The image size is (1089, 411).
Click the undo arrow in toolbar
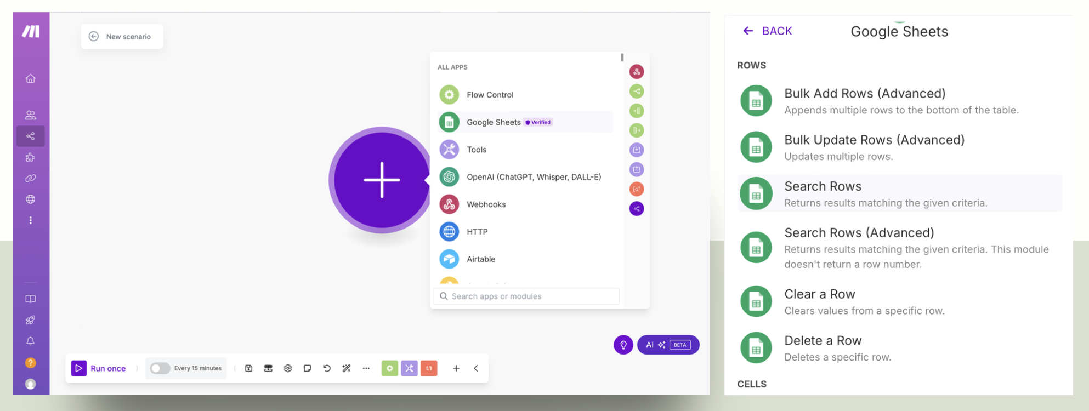[x=327, y=368]
